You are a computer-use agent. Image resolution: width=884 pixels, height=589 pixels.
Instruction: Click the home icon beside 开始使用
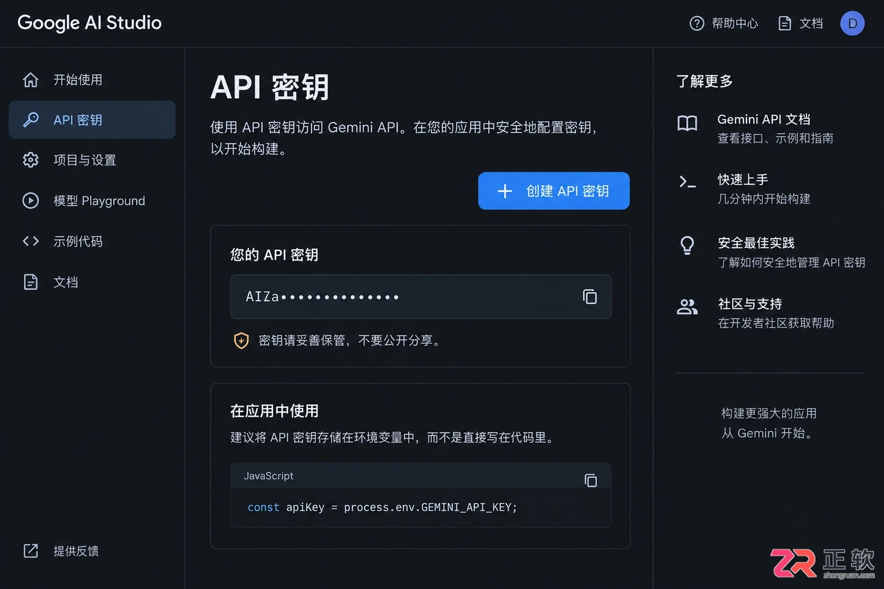[x=31, y=80]
